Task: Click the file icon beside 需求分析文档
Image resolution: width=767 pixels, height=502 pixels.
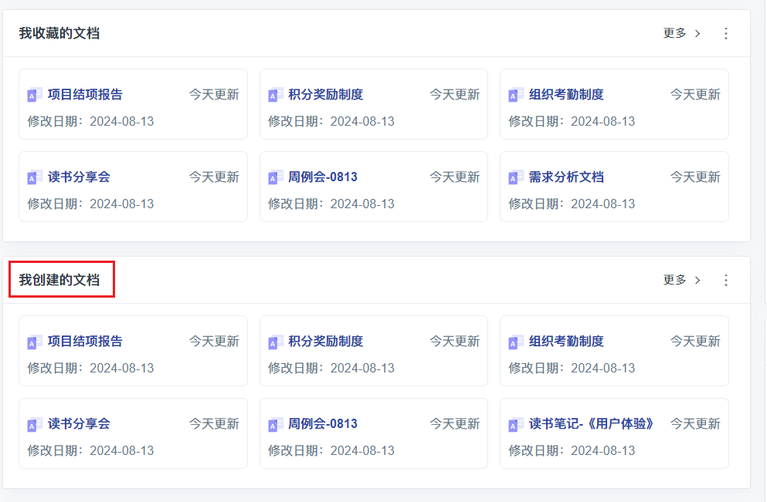Action: pos(514,177)
